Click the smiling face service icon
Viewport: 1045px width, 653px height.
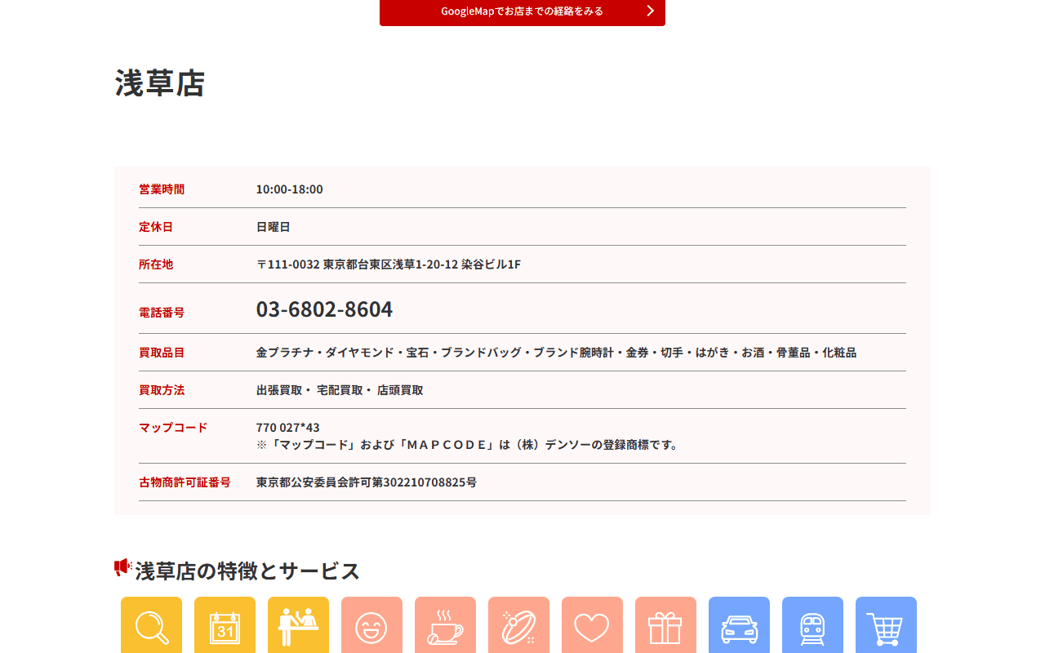tap(371, 625)
